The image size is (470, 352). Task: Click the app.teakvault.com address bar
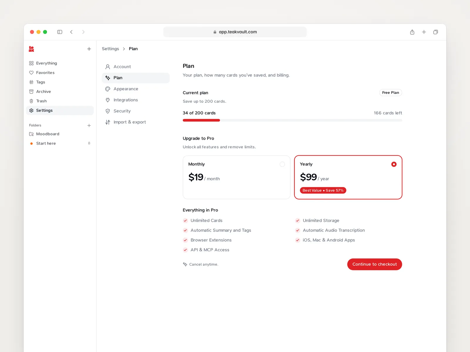(x=235, y=32)
